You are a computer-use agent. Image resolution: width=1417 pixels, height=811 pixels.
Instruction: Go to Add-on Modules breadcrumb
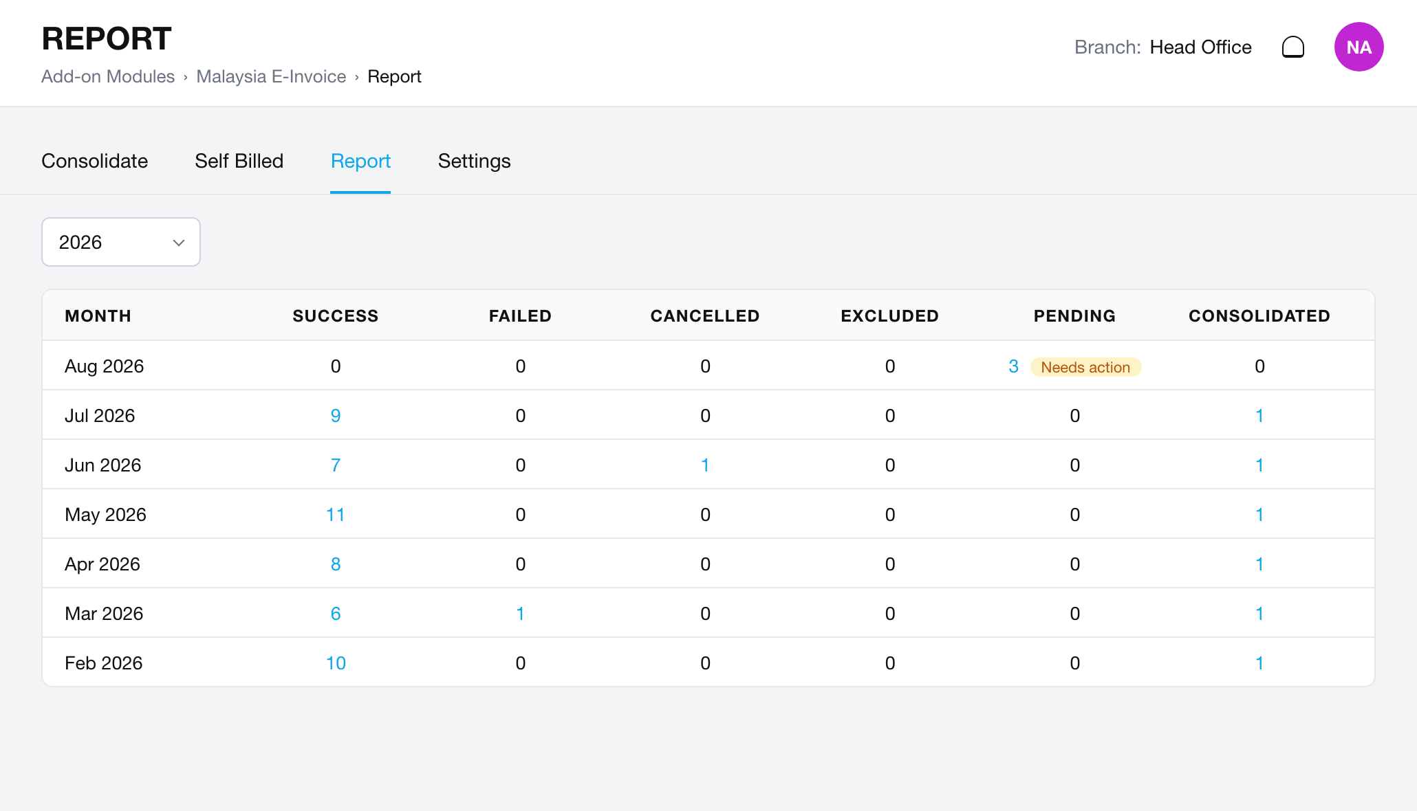(108, 76)
